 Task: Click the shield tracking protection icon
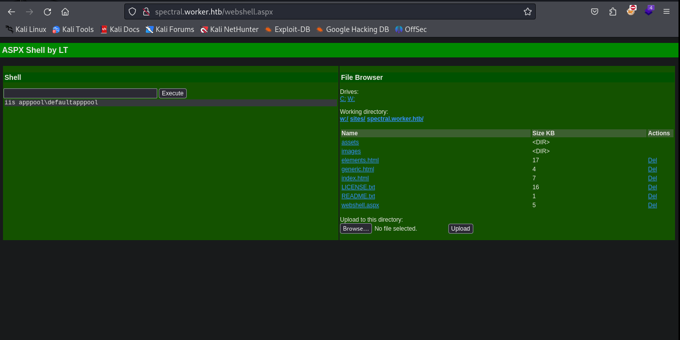pos(132,11)
